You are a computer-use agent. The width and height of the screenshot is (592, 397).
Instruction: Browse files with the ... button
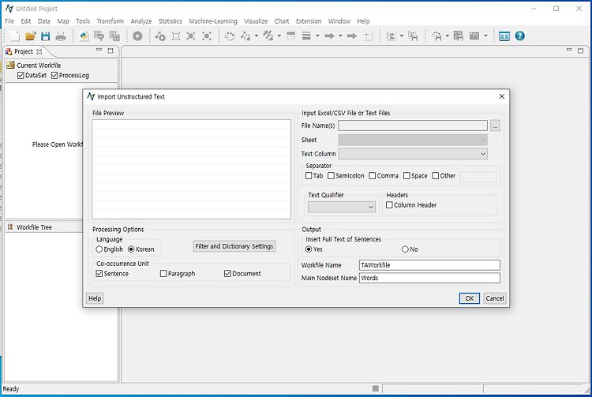click(495, 125)
